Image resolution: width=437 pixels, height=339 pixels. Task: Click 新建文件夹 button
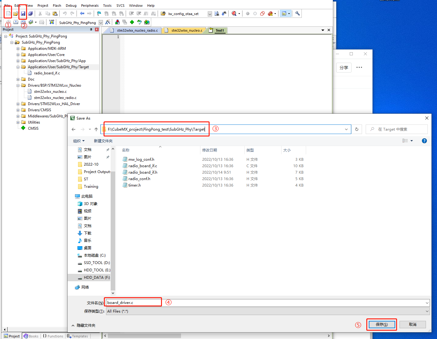[x=103, y=141]
